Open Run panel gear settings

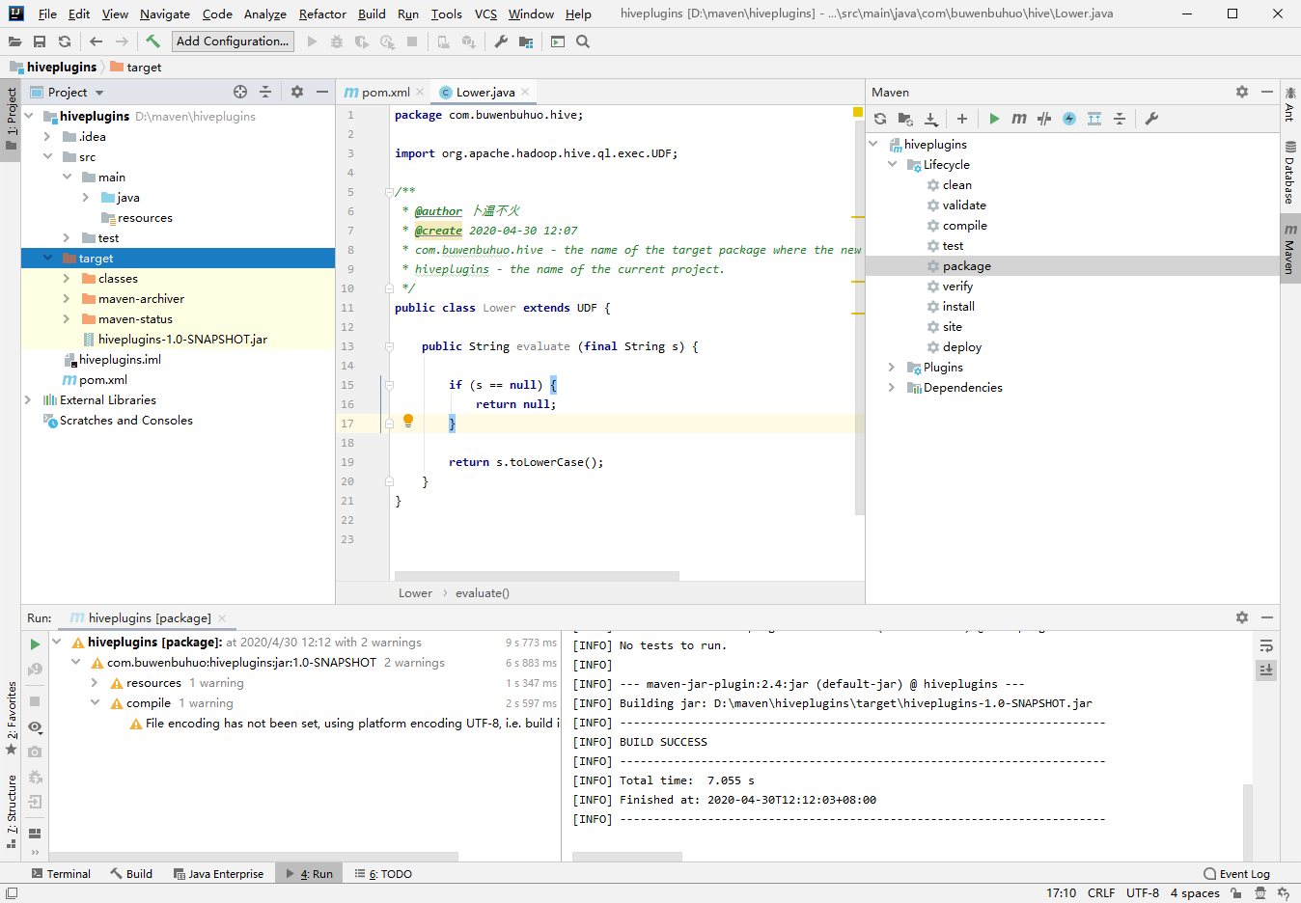click(1242, 617)
